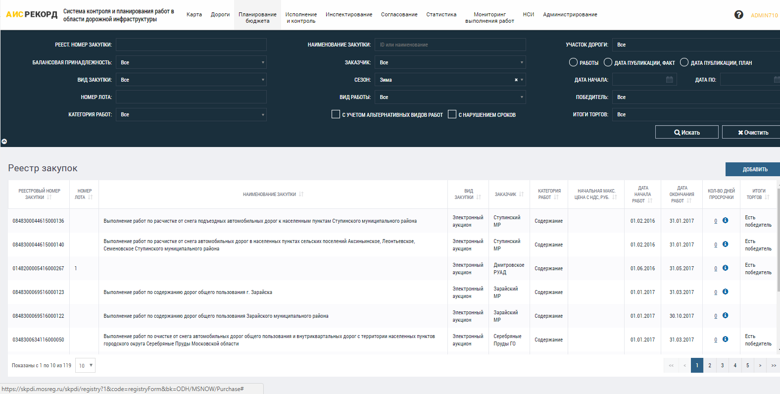This screenshot has width=780, height=394.
Task: Sort by НОМЕР ЛОТА column
Action: pyautogui.click(x=90, y=197)
